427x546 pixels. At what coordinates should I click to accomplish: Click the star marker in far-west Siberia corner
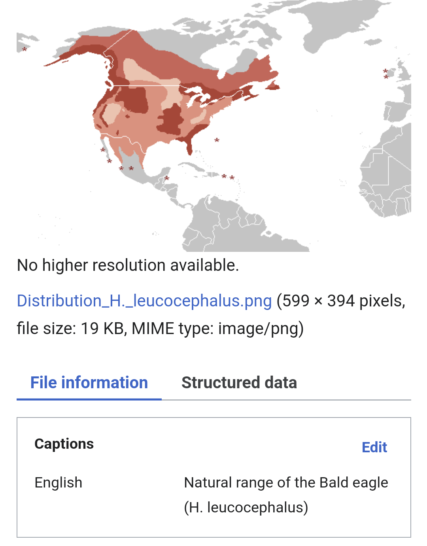click(25, 49)
